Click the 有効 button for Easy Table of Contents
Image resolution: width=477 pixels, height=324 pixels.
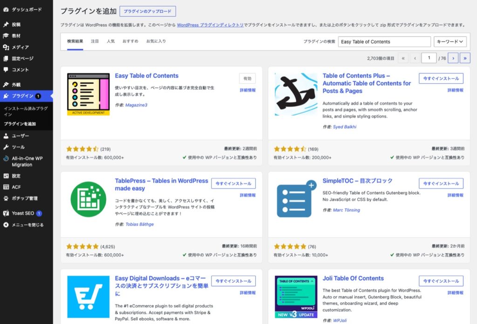[247, 79]
